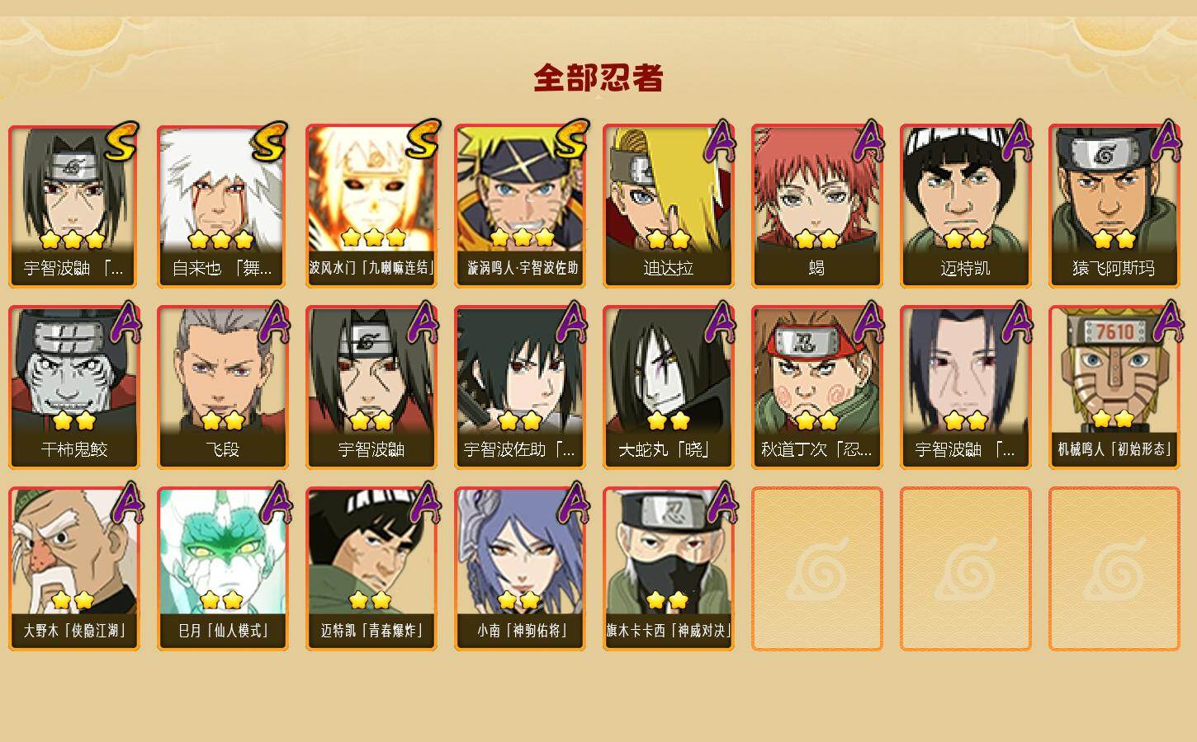Select the 迪达拉 ninja card
Screen dimensions: 1197x742
669,206
